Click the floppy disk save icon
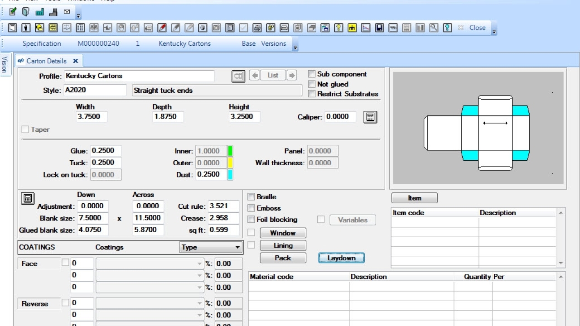The width and height of the screenshot is (580, 326). (379, 28)
